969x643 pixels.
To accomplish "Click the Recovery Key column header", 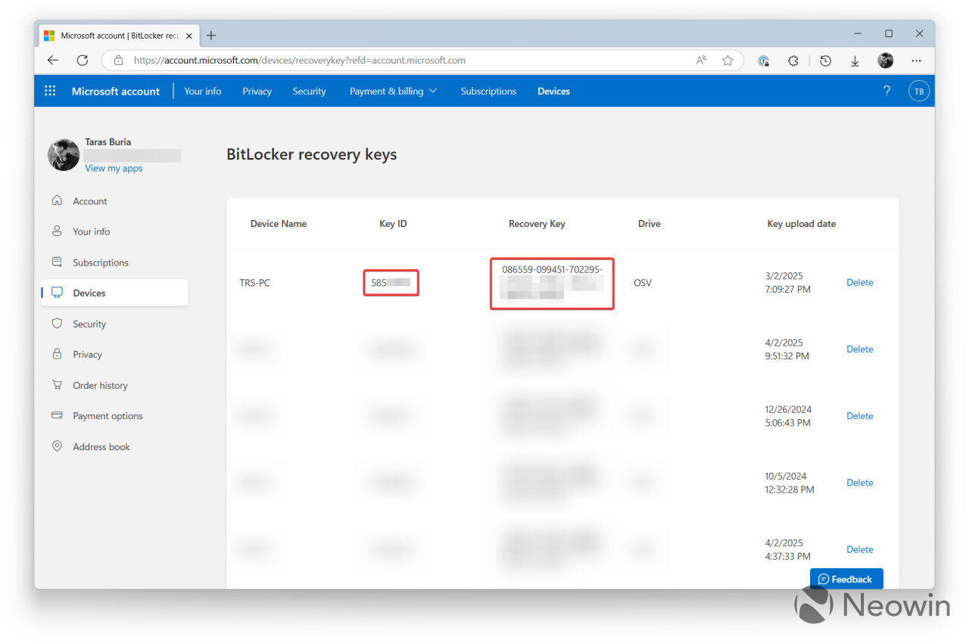I will 537,224.
